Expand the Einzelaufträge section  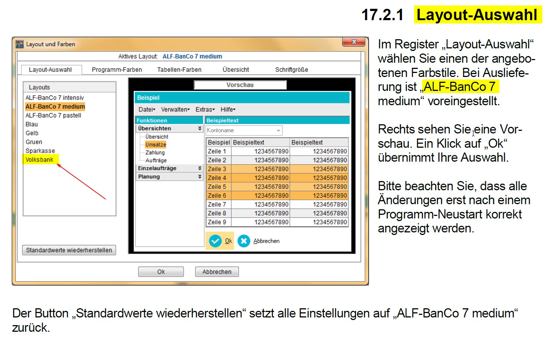coord(200,168)
